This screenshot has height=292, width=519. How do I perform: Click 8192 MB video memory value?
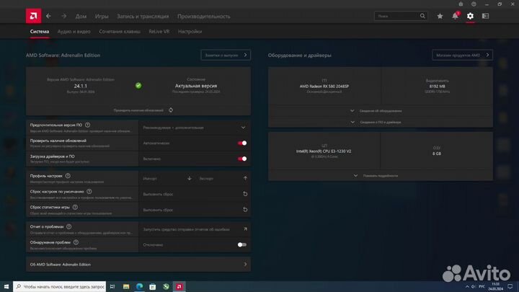[x=437, y=86]
